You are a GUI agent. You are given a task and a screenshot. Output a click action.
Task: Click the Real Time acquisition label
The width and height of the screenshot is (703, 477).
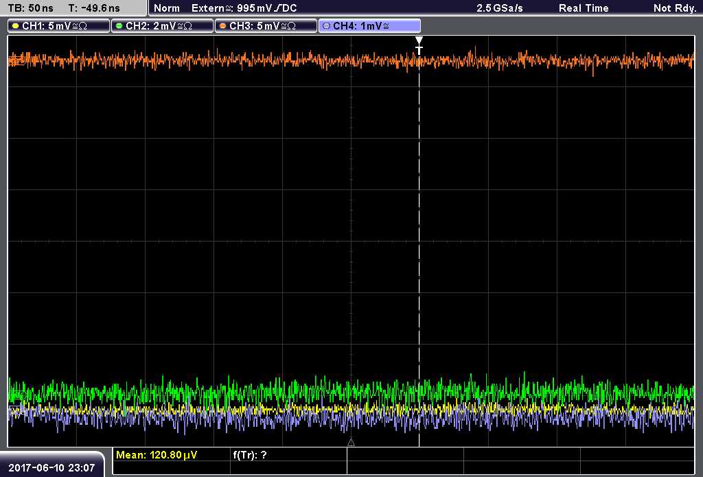point(584,8)
